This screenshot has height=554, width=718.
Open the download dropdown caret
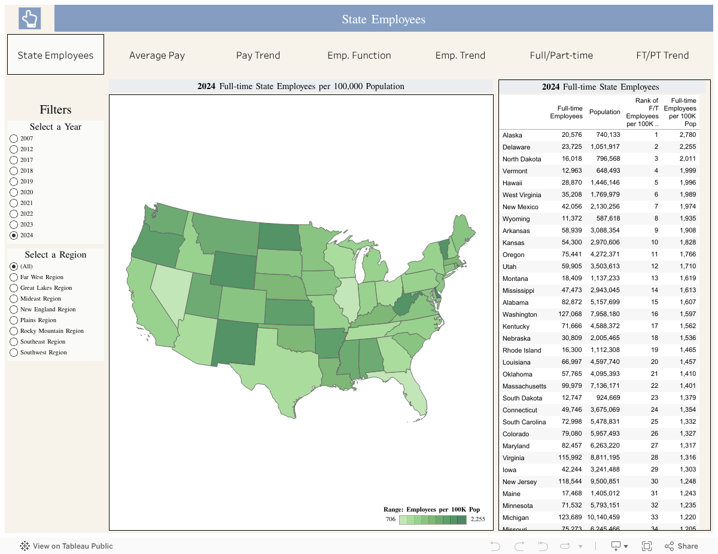coord(626,546)
